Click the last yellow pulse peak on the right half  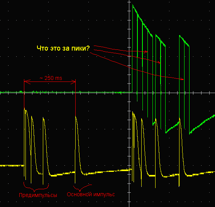pos(179,119)
